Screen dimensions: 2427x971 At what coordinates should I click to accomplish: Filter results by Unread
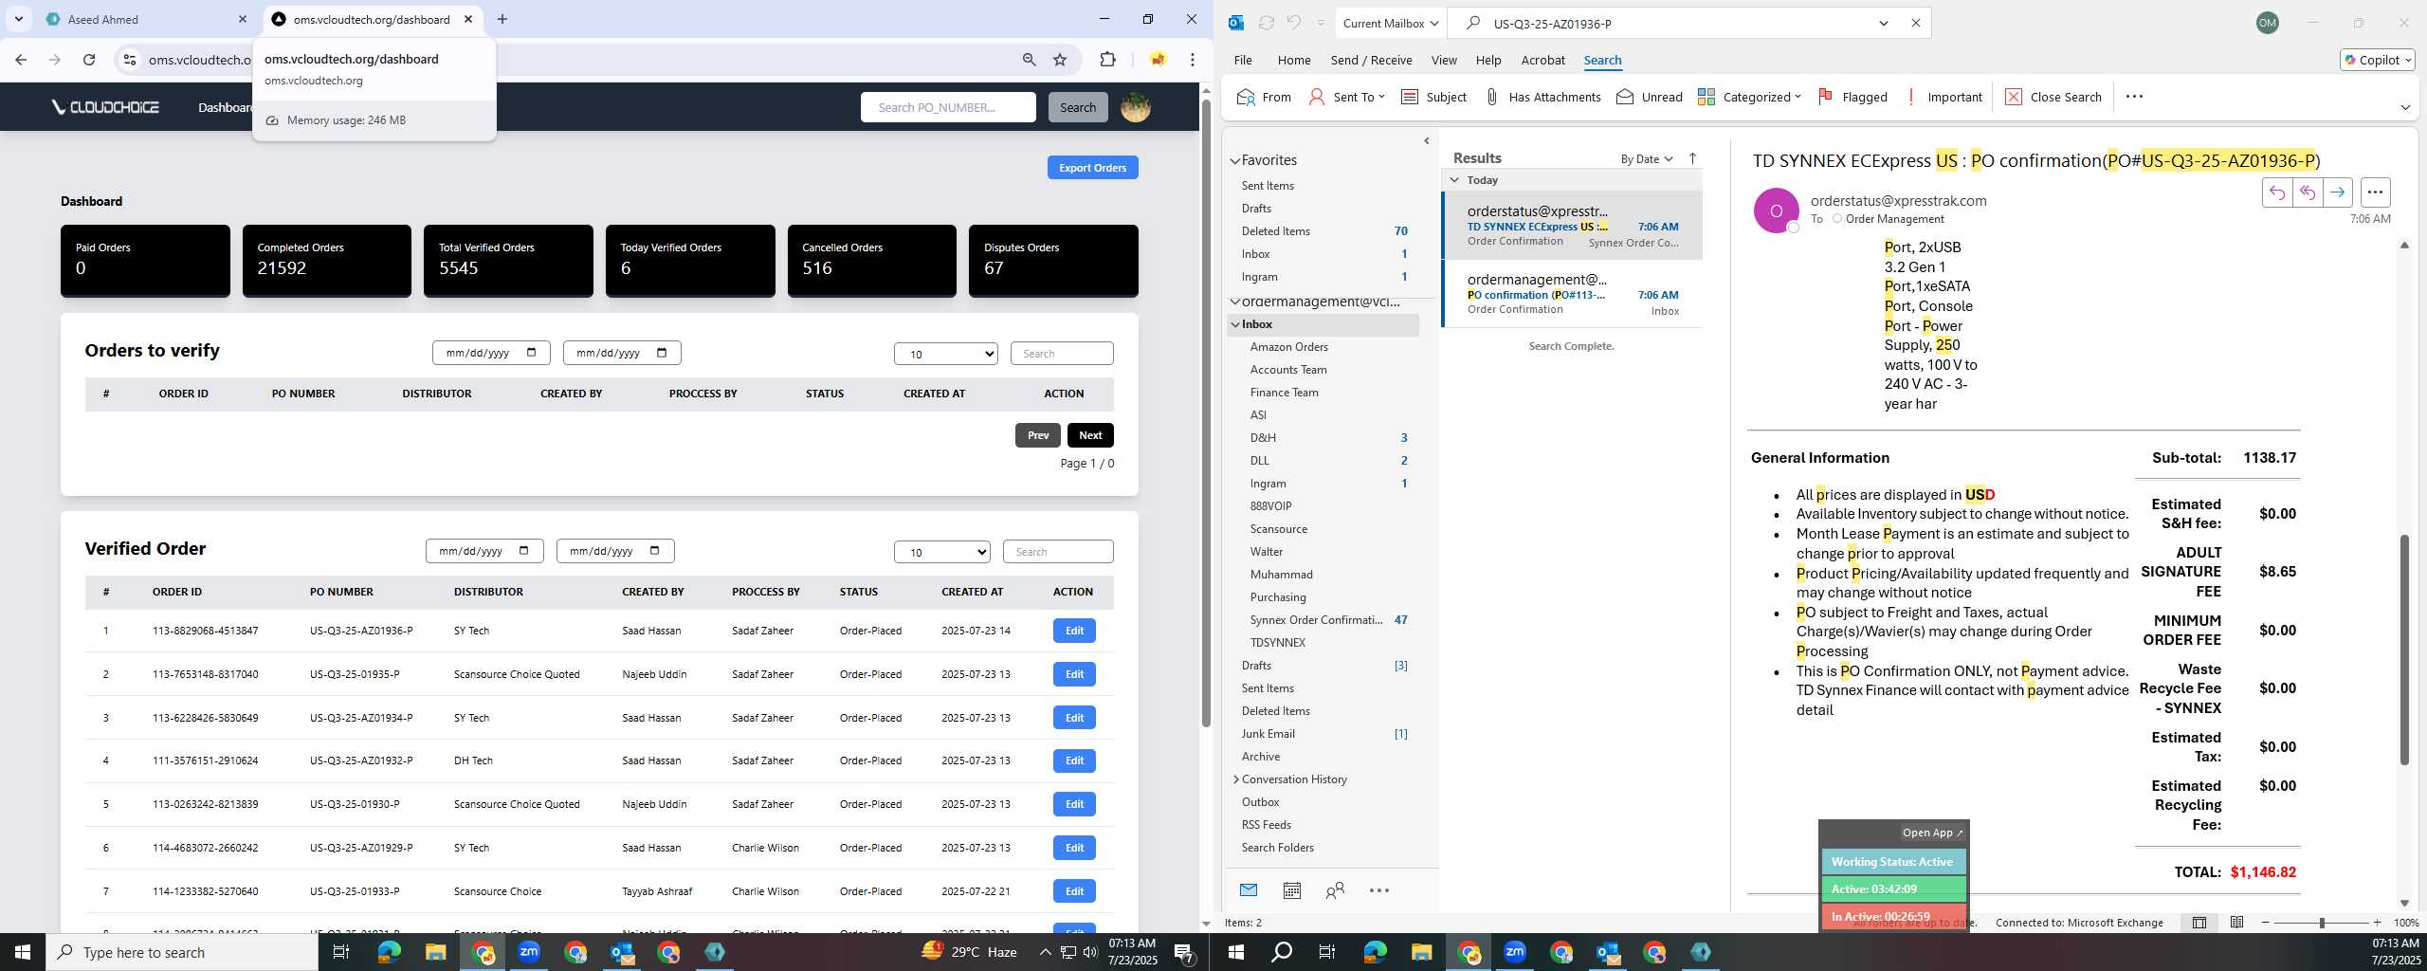tap(1649, 97)
